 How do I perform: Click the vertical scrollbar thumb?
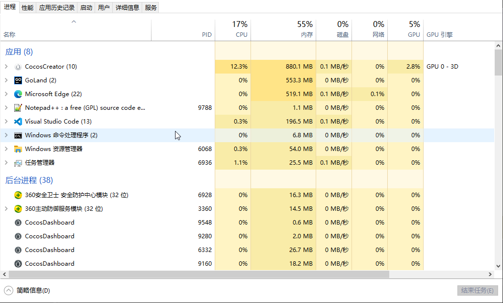pyautogui.click(x=499, y=62)
